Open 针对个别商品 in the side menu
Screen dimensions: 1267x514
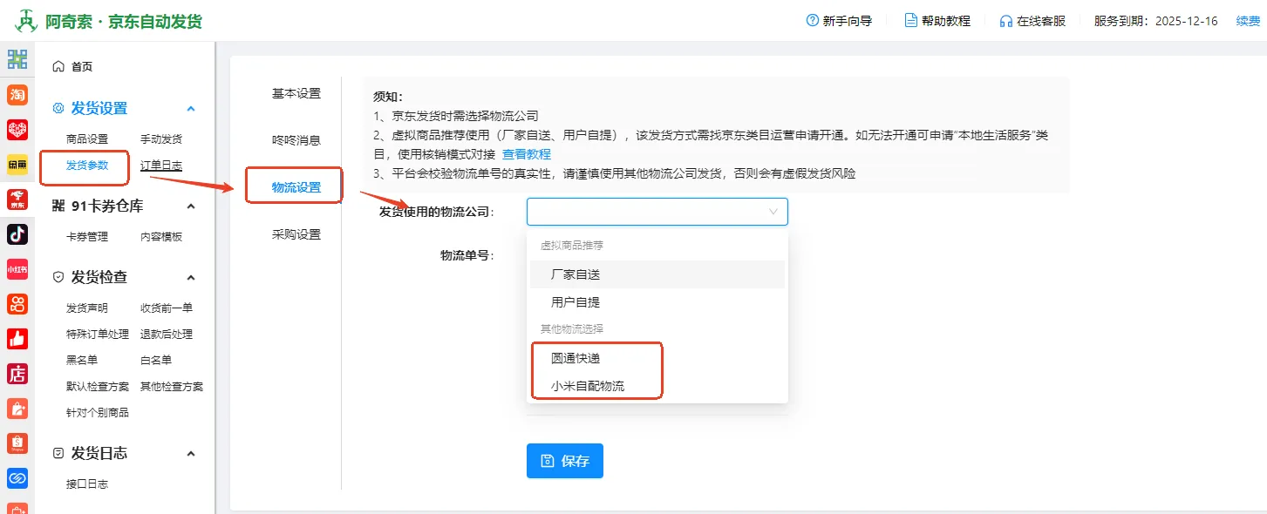(x=98, y=413)
